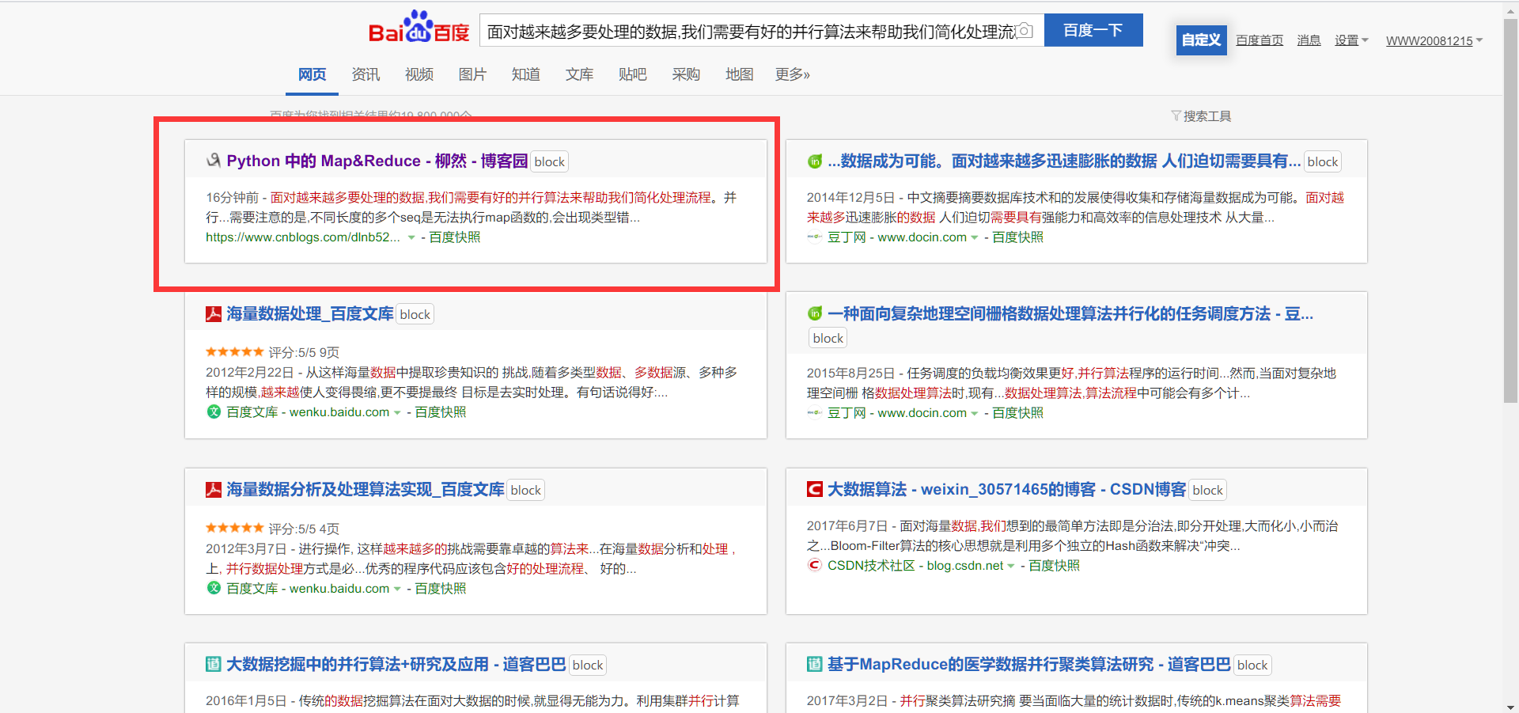
Task: Click the Baidu logo
Action: point(419,28)
